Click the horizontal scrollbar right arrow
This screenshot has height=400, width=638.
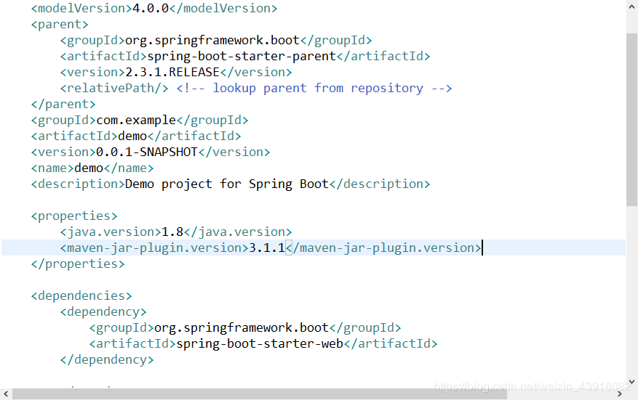(620, 394)
